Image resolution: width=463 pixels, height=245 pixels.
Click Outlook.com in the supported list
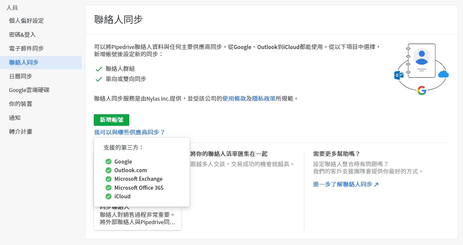point(131,170)
